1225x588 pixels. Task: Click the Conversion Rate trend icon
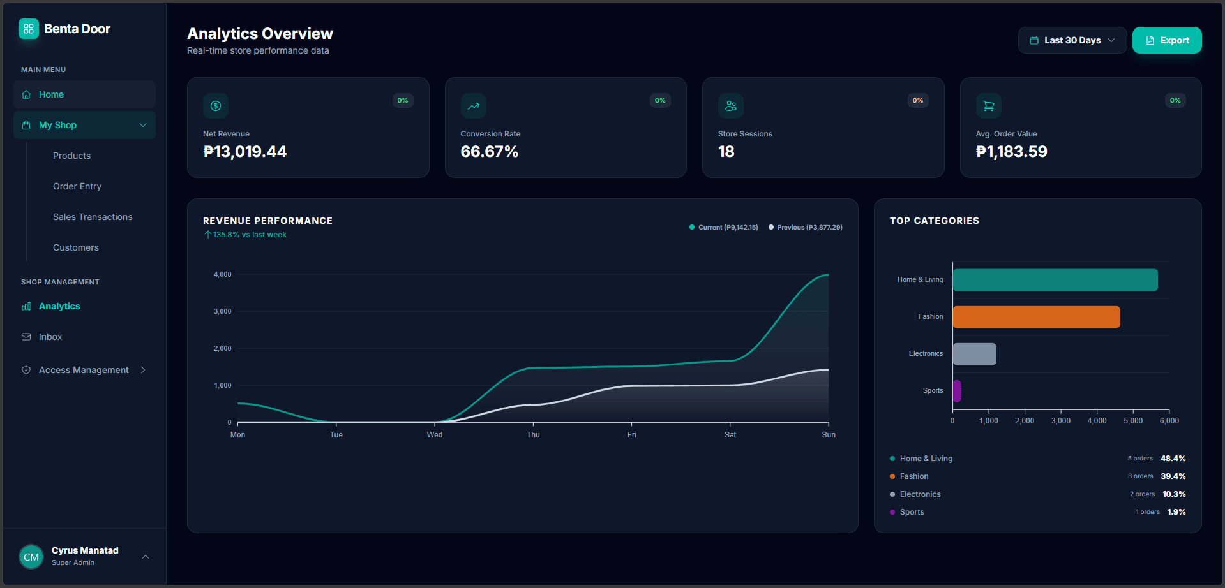[474, 106]
